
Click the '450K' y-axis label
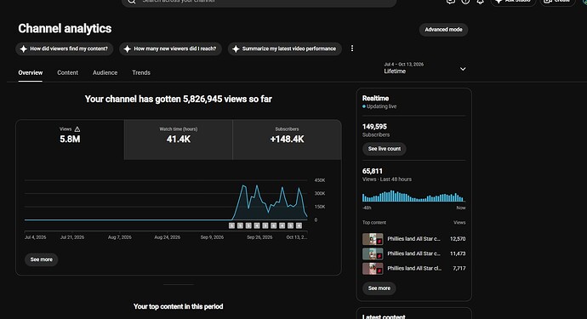coord(320,180)
